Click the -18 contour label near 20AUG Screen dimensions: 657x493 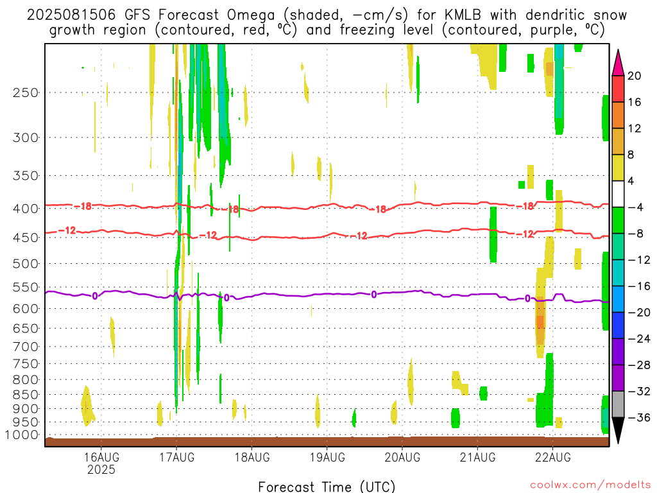click(x=377, y=209)
